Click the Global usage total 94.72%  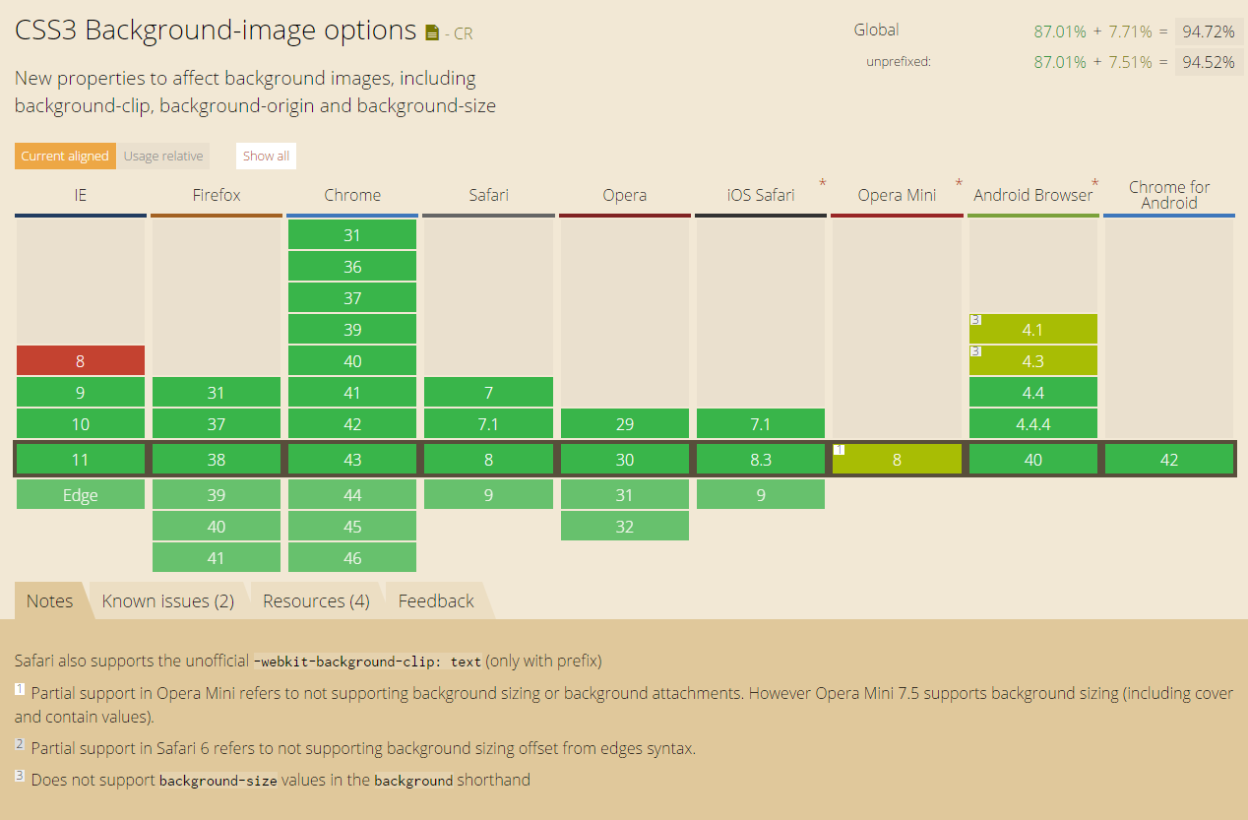tap(1209, 32)
